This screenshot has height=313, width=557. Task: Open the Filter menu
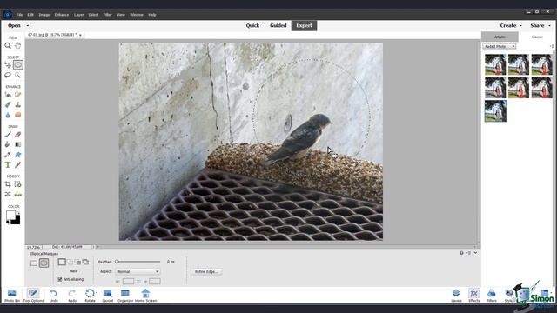(108, 15)
